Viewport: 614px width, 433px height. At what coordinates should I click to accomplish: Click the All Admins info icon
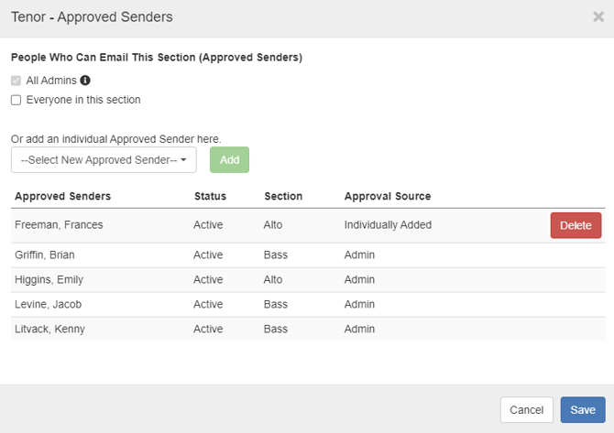pyautogui.click(x=85, y=81)
